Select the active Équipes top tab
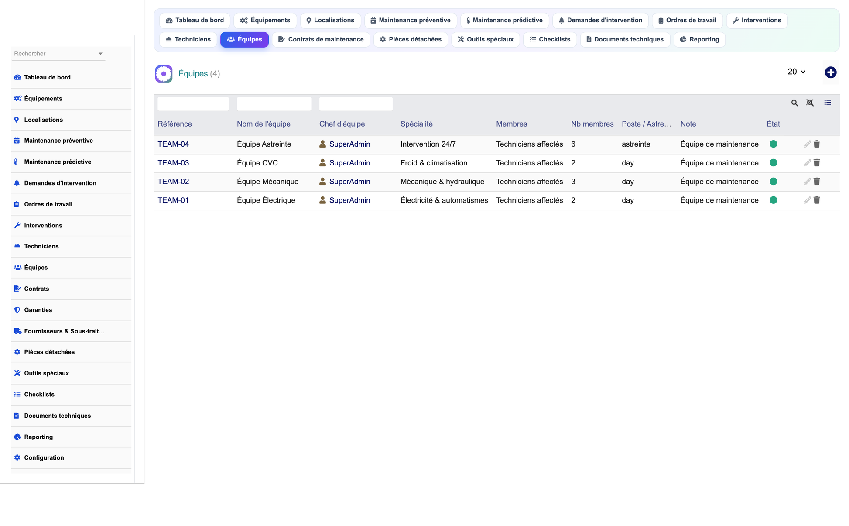Screen dimensions: 849x526 (244, 40)
